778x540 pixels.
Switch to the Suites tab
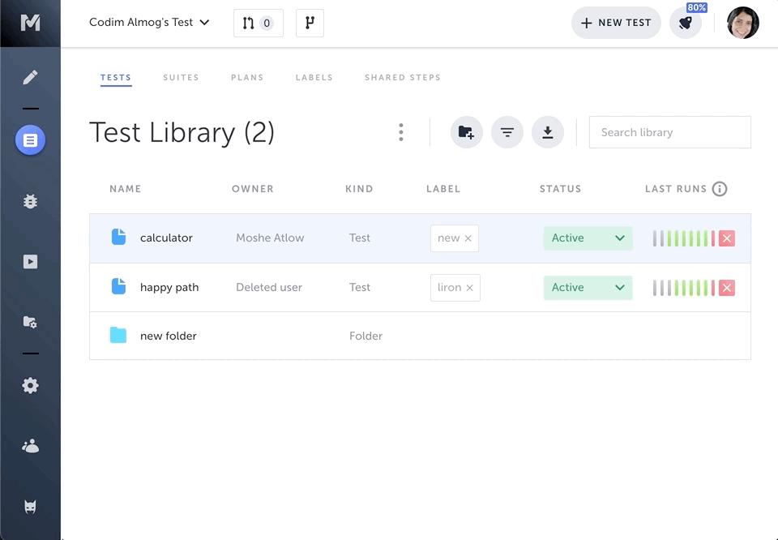click(181, 78)
